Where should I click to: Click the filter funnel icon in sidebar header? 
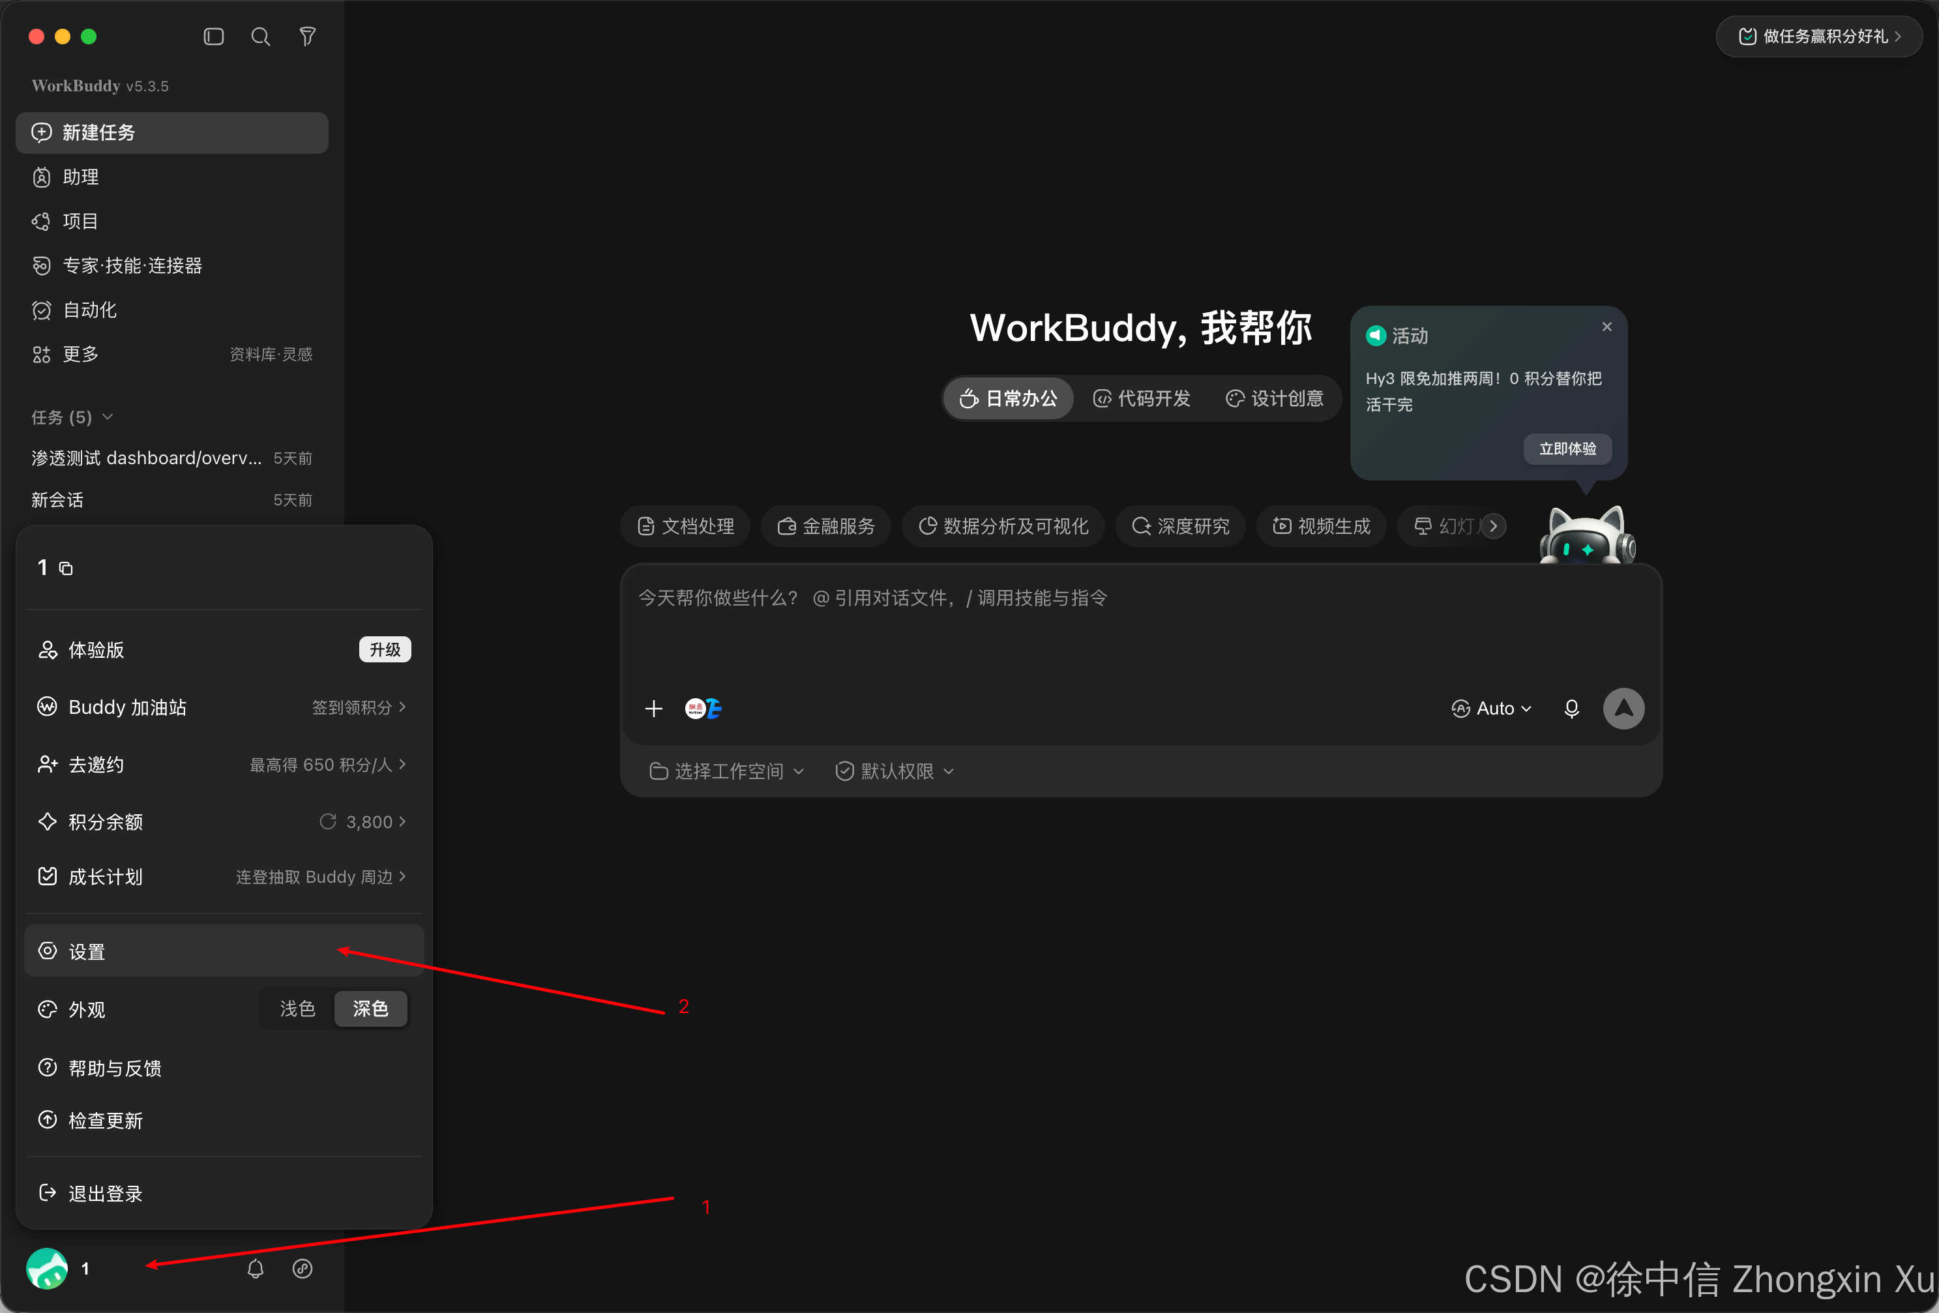coord(307,37)
